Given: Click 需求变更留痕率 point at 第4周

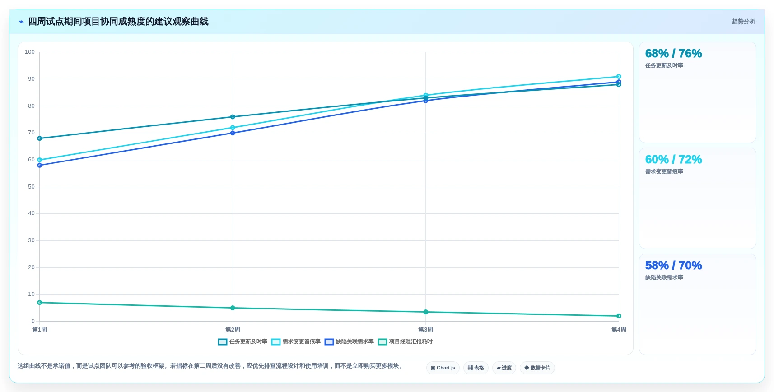Looking at the screenshot, I should tap(619, 77).
